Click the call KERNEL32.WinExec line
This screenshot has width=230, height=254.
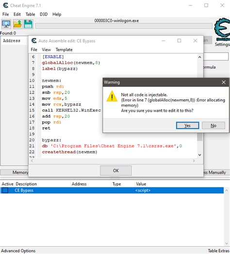pyautogui.click(x=71, y=110)
